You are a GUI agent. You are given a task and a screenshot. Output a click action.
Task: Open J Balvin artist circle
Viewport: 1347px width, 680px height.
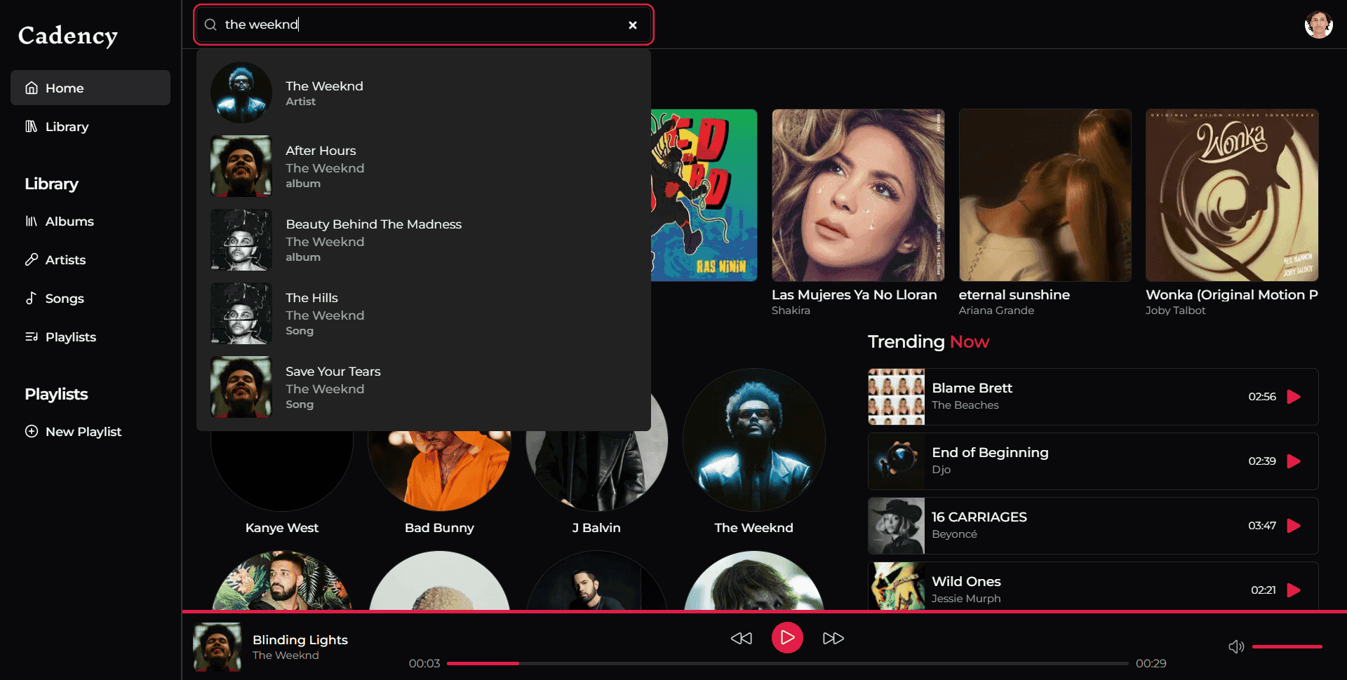point(596,471)
